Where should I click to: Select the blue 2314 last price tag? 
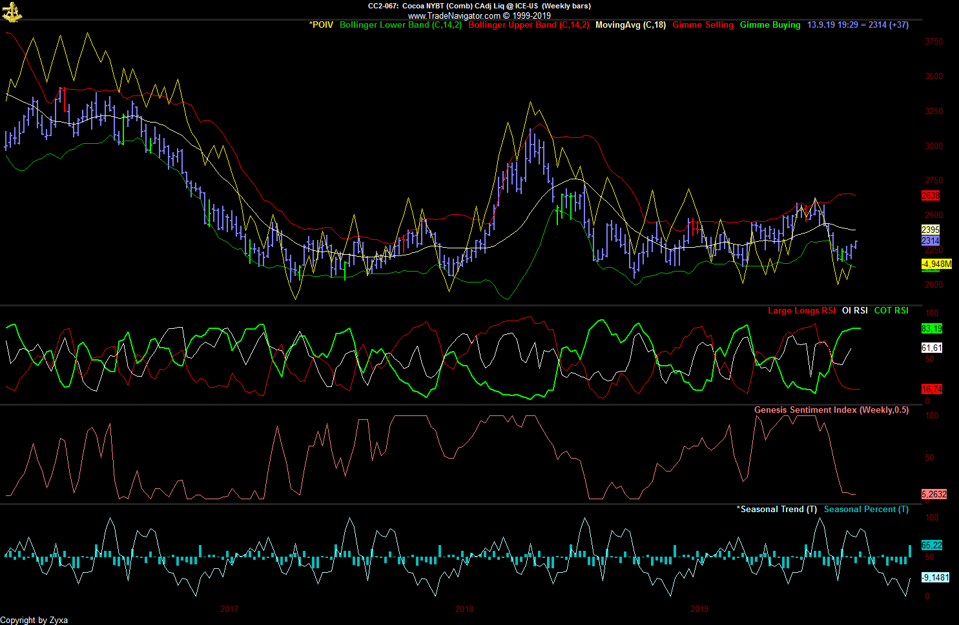click(931, 241)
